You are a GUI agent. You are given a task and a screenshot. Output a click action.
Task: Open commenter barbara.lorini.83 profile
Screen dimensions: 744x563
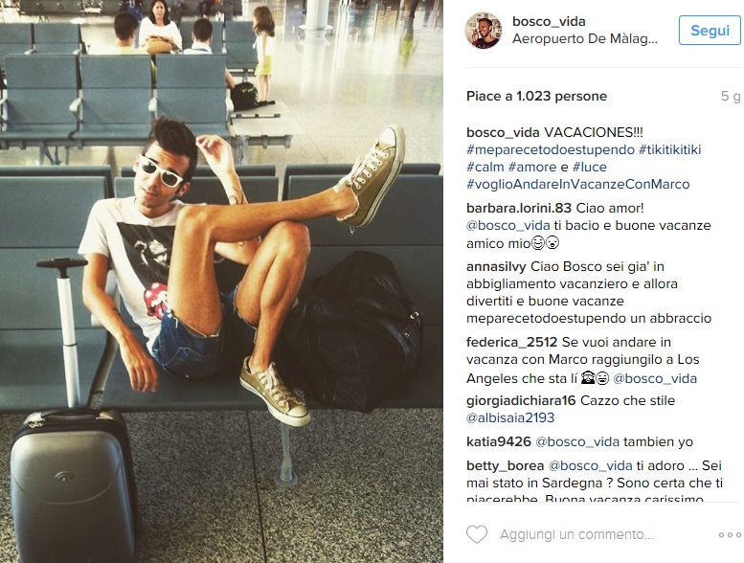pyautogui.click(x=519, y=208)
